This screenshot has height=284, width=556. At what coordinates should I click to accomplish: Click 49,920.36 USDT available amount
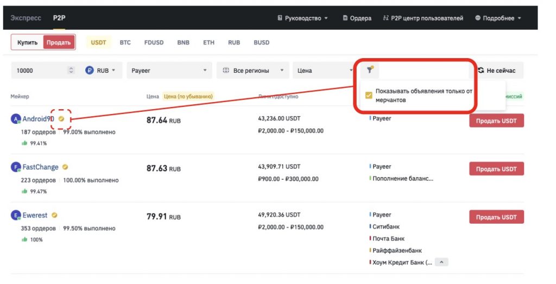pyautogui.click(x=279, y=215)
